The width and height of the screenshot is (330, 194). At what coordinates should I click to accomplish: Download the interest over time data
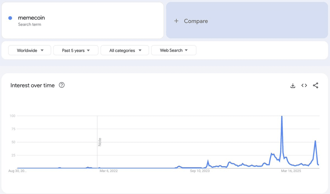pos(293,85)
